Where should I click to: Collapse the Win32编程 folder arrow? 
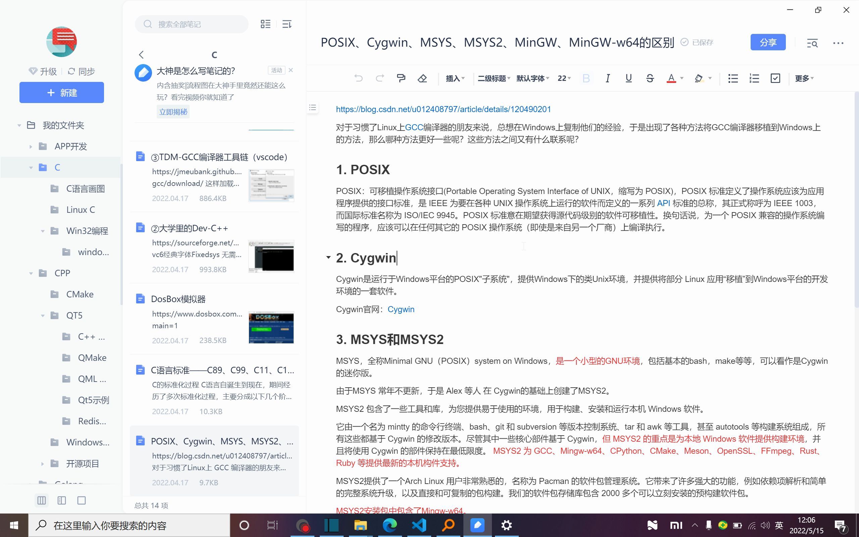pyautogui.click(x=43, y=231)
